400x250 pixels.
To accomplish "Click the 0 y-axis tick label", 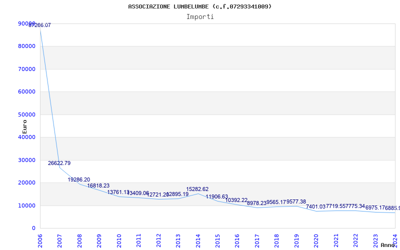I will point(33,228).
